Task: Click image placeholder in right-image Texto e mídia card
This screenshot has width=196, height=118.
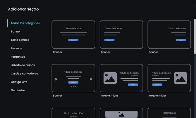Action: tap(180, 78)
